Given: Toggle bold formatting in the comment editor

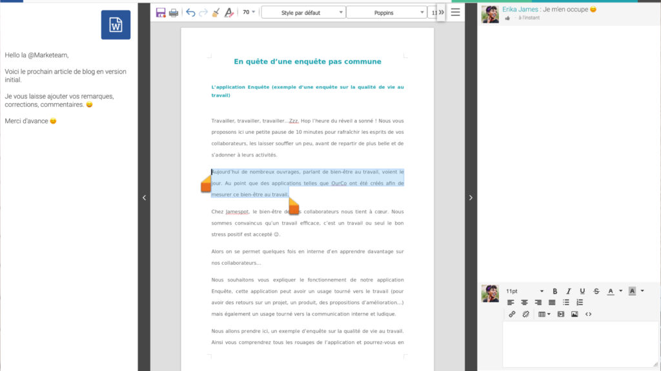Looking at the screenshot, I should [x=554, y=291].
